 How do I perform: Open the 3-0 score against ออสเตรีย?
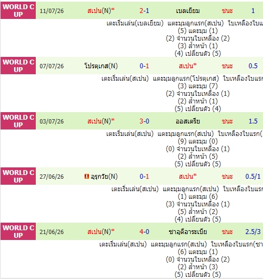point(144,121)
